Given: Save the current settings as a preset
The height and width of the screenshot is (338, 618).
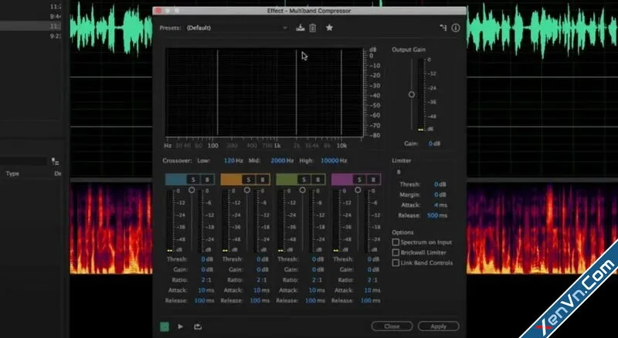Looking at the screenshot, I should coord(301,28).
